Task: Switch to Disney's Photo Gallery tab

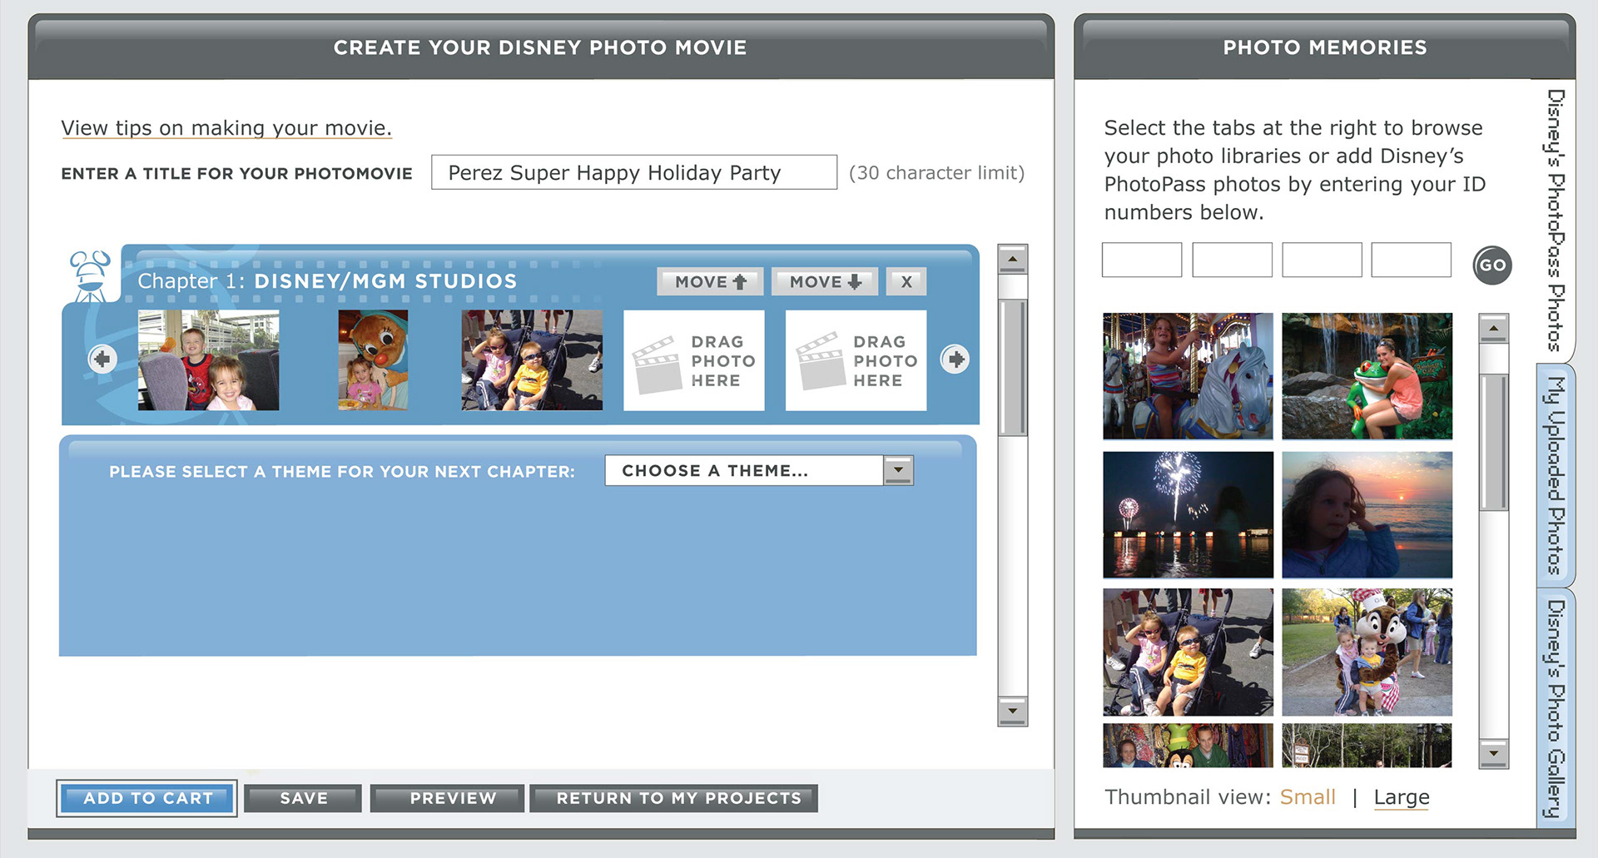Action: pyautogui.click(x=1556, y=708)
